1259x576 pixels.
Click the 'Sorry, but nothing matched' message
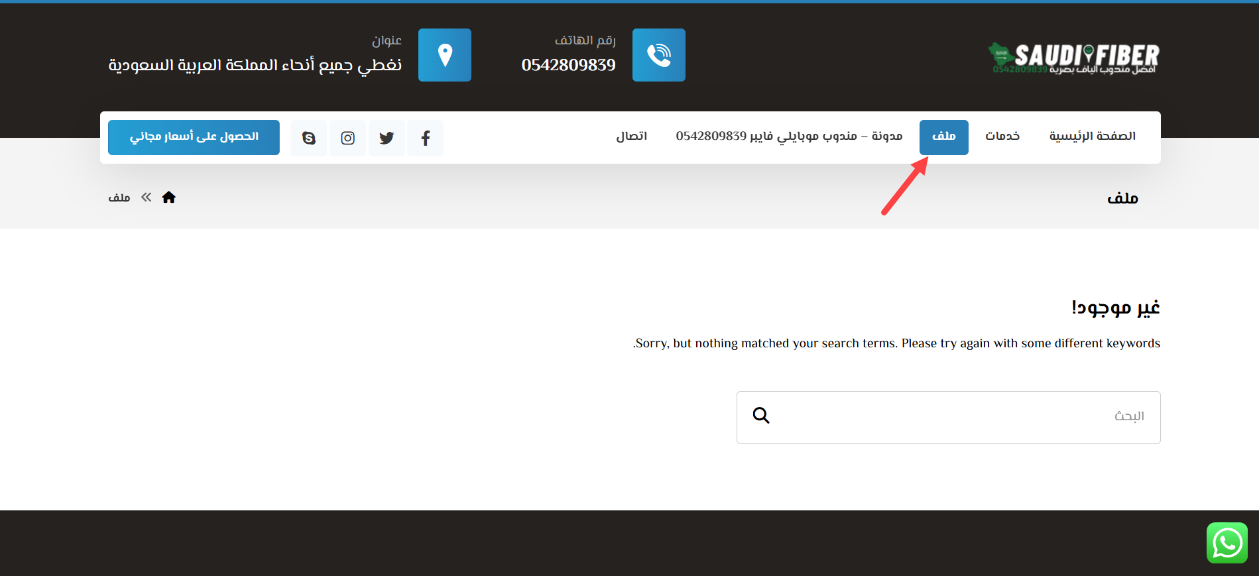coord(897,343)
